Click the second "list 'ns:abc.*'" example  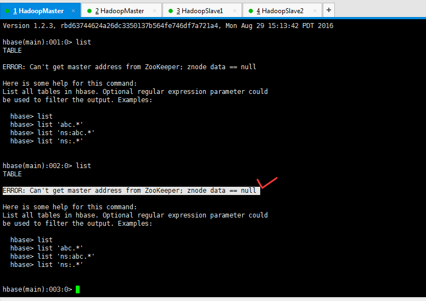(53, 257)
